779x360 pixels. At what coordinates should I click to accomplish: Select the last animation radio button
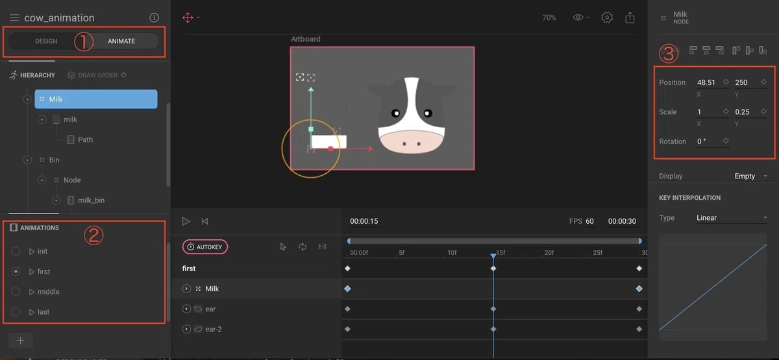click(16, 311)
